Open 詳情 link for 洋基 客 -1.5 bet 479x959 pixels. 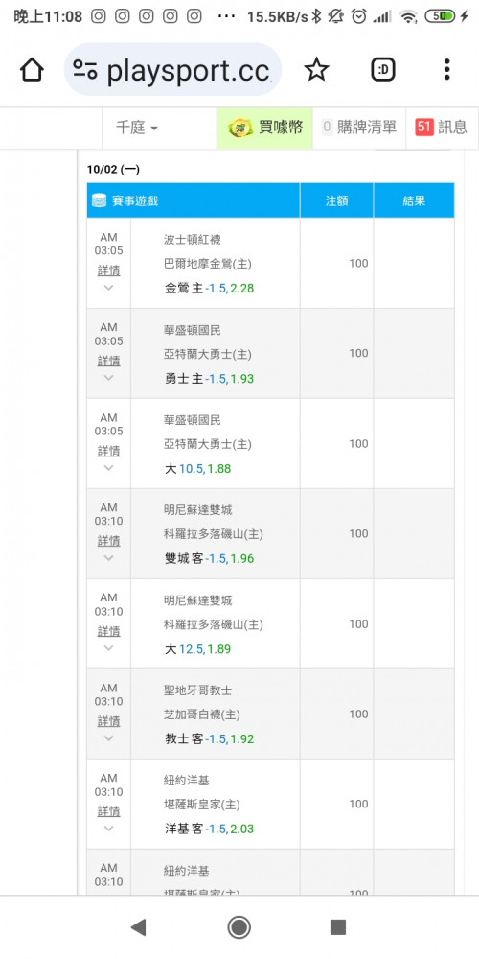[x=108, y=811]
